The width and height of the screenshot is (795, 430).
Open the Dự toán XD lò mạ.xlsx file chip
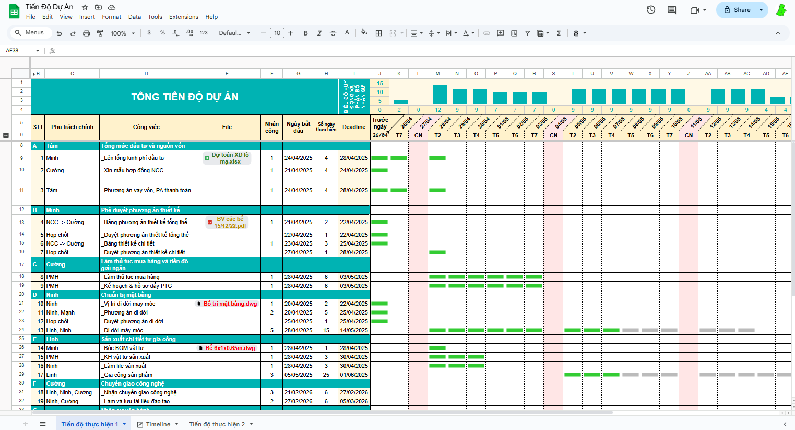pyautogui.click(x=227, y=158)
